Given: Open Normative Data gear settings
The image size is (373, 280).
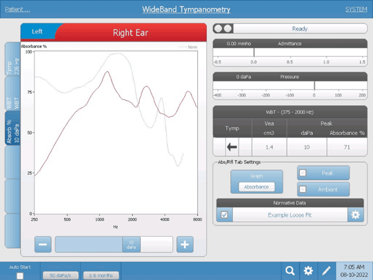Looking at the screenshot, I should (x=355, y=215).
